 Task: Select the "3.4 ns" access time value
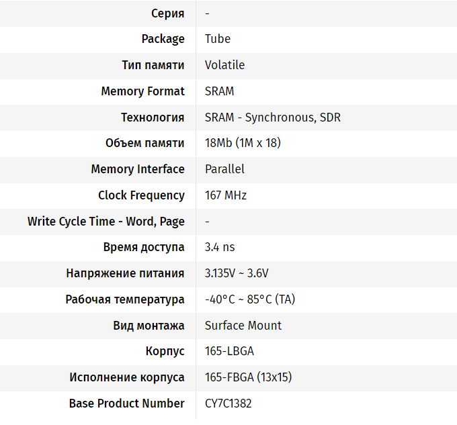coord(220,247)
